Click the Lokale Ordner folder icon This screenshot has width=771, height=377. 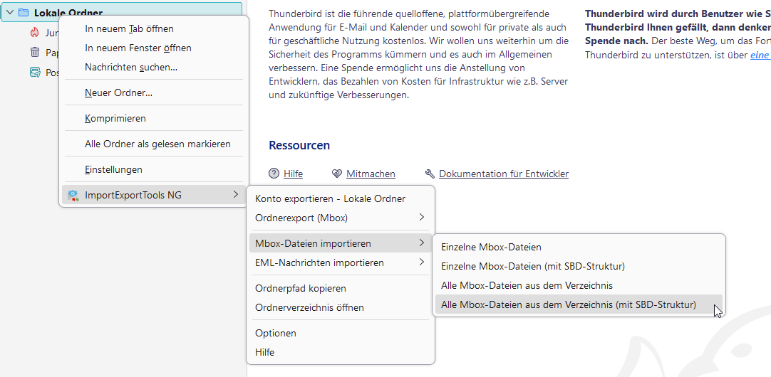pyautogui.click(x=24, y=13)
